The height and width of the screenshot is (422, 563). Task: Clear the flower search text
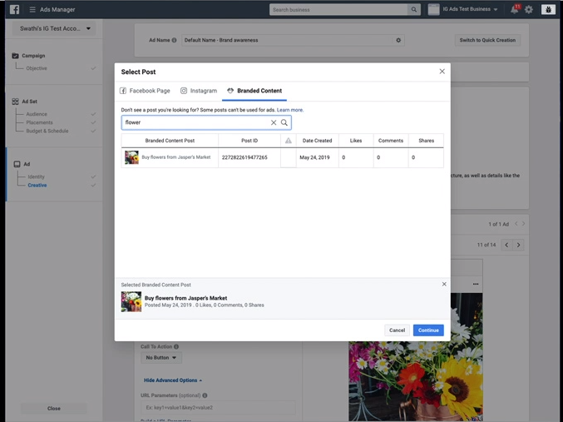tap(274, 122)
